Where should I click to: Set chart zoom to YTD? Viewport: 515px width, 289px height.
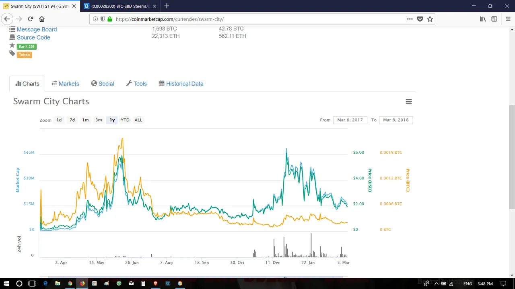pos(125,120)
